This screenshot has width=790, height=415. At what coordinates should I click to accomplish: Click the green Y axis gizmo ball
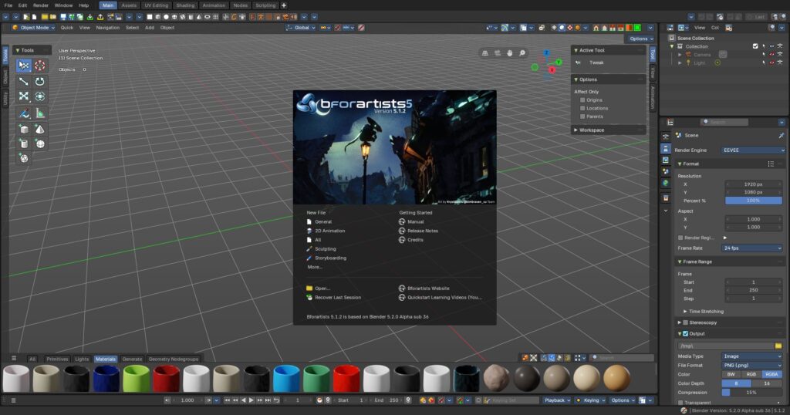click(559, 62)
